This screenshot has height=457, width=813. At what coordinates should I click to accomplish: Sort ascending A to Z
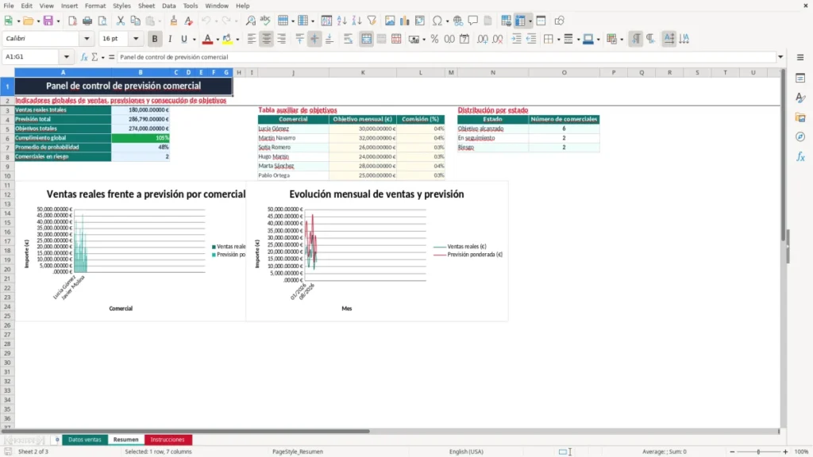(x=341, y=21)
